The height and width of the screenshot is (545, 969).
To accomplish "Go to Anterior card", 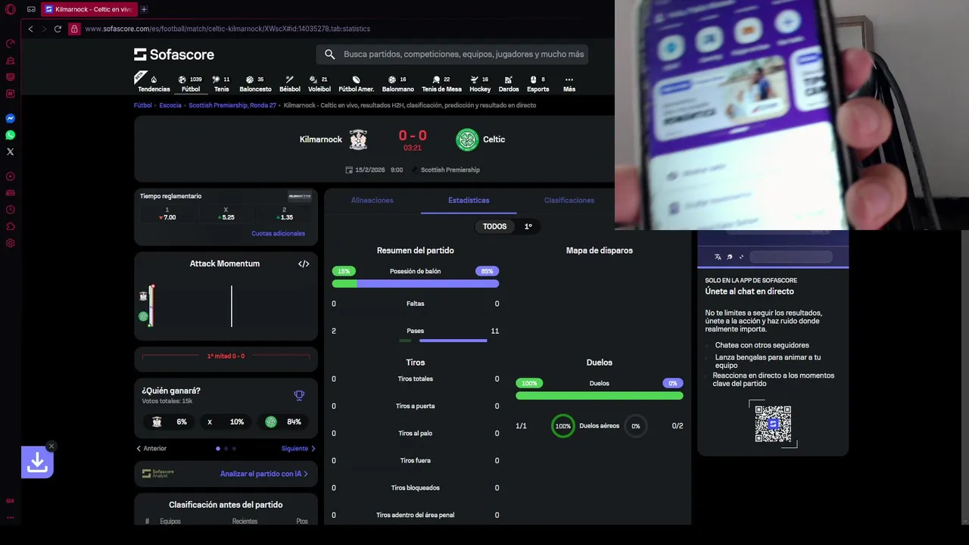I will (151, 448).
